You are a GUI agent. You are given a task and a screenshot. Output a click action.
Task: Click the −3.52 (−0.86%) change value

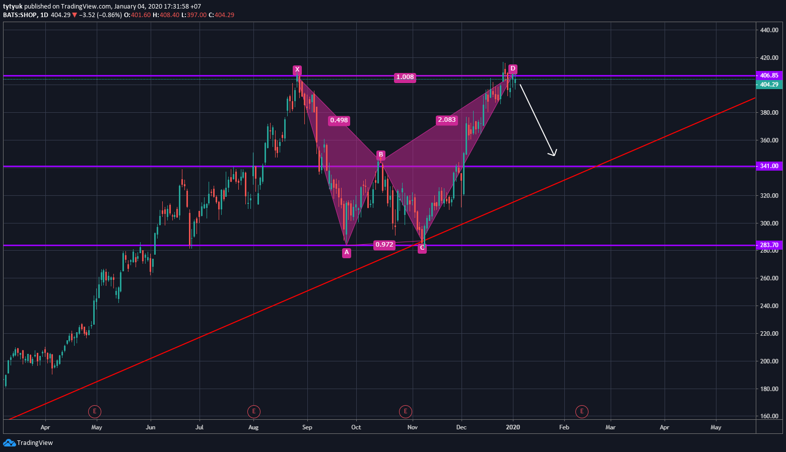coord(100,15)
